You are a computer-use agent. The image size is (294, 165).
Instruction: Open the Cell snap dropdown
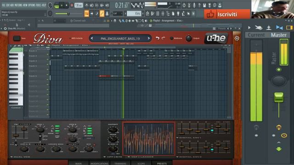[x=118, y=13]
